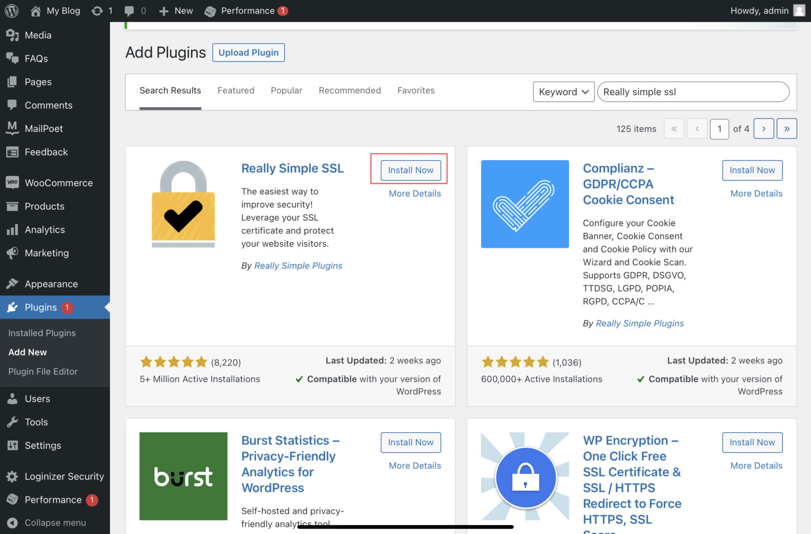
Task: Open Performance in the top admin bar
Action: [x=246, y=11]
